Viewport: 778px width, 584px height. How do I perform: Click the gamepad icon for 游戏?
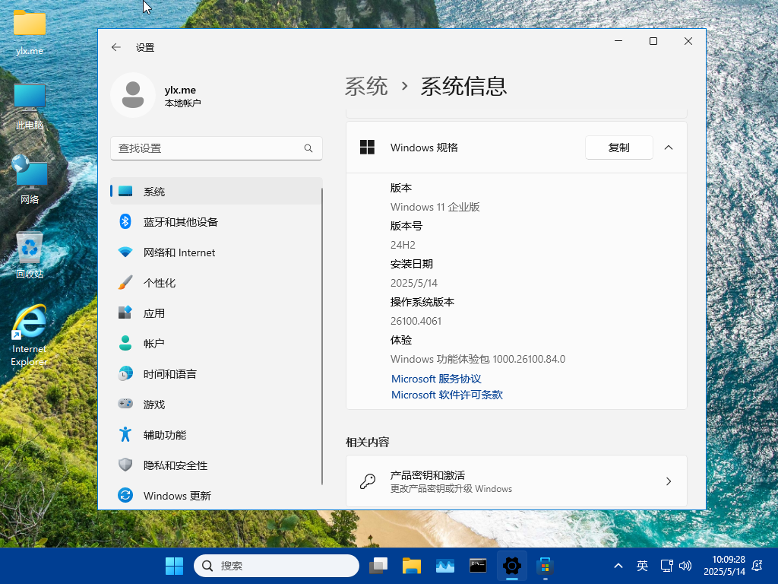125,404
